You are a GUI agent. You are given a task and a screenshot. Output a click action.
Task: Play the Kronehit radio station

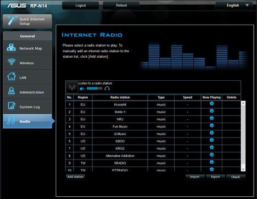point(211,103)
